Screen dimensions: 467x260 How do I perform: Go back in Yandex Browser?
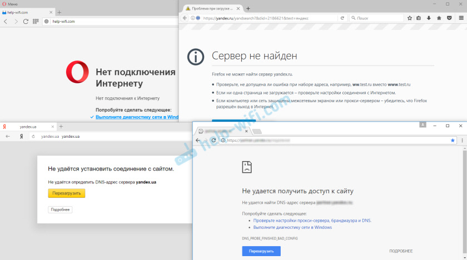point(8,136)
